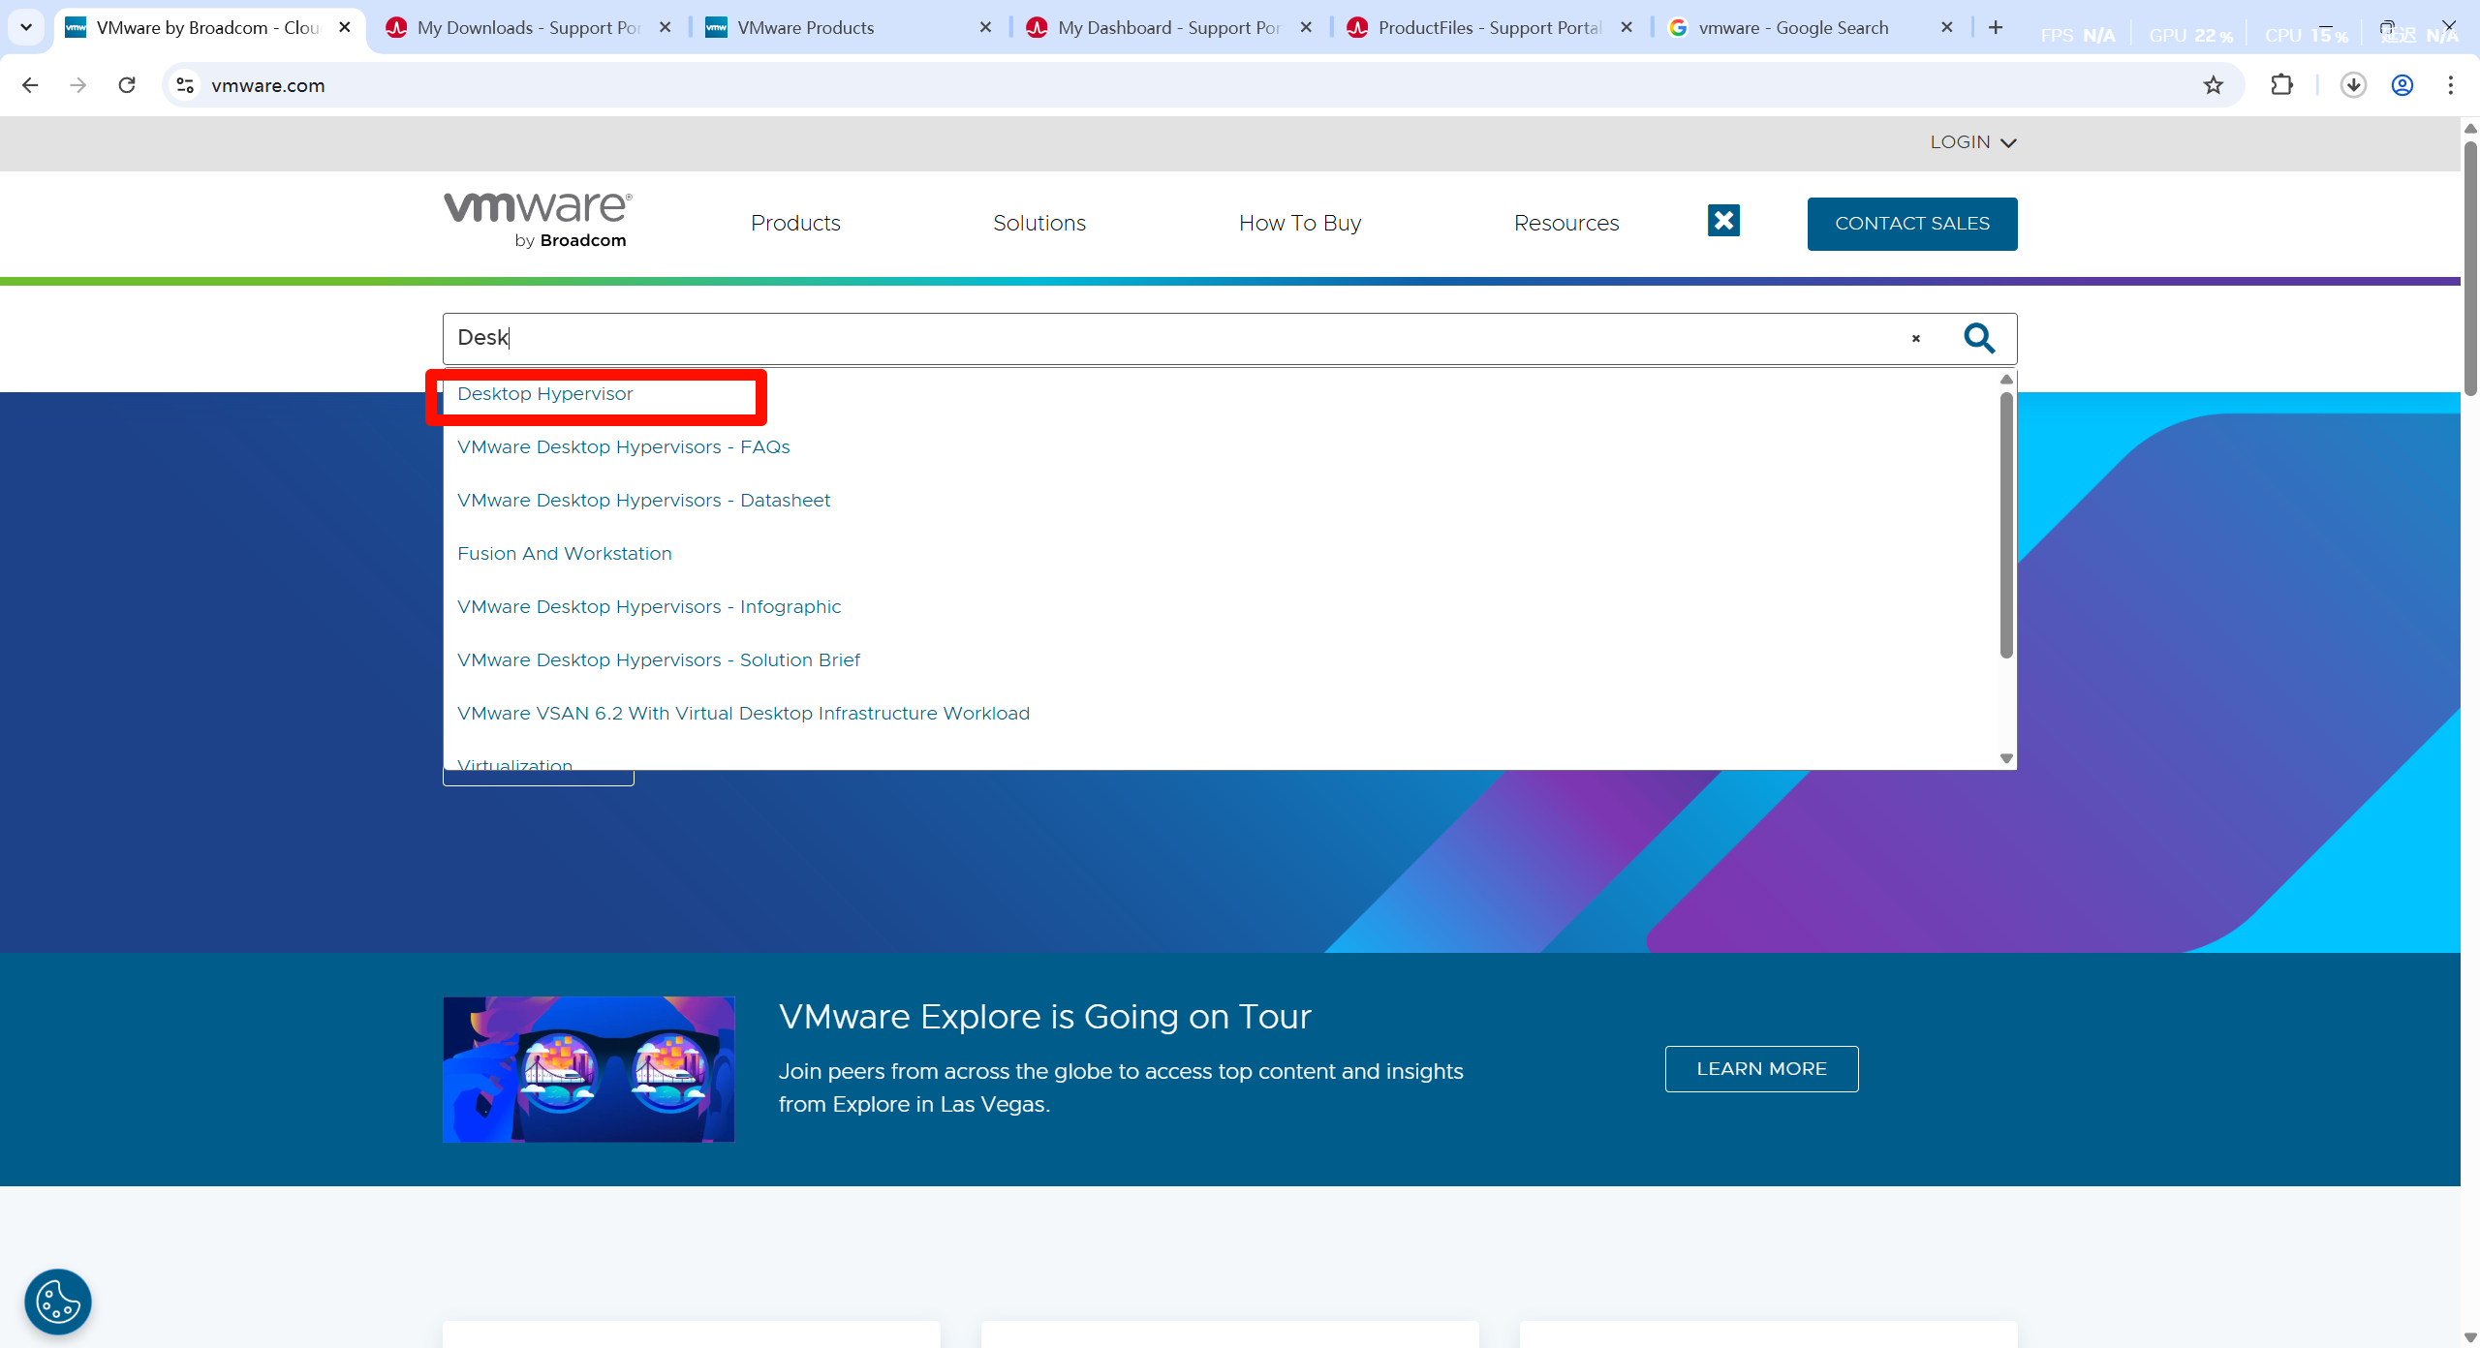
Task: Click the blue X app icon in the navbar
Action: 1722,220
